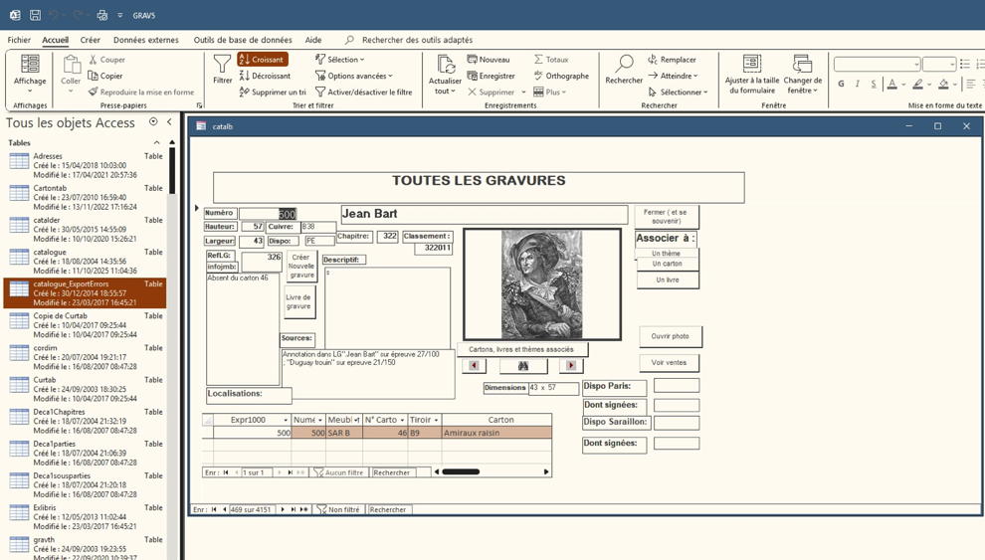Open the font color swatch A
985x560 pixels.
tap(892, 84)
